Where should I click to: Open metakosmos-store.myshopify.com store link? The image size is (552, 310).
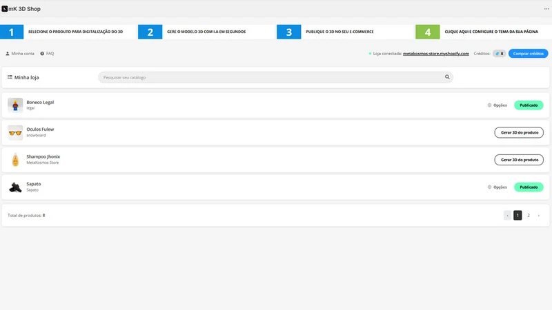point(436,54)
